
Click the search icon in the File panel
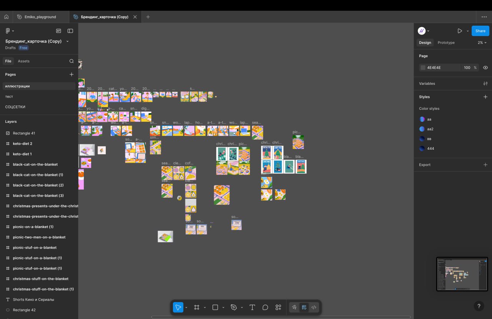point(71,61)
